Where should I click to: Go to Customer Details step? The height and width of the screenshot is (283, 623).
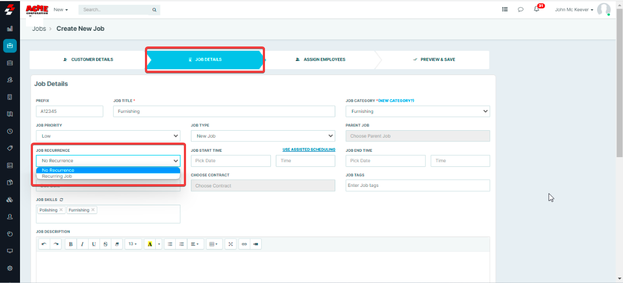click(88, 59)
